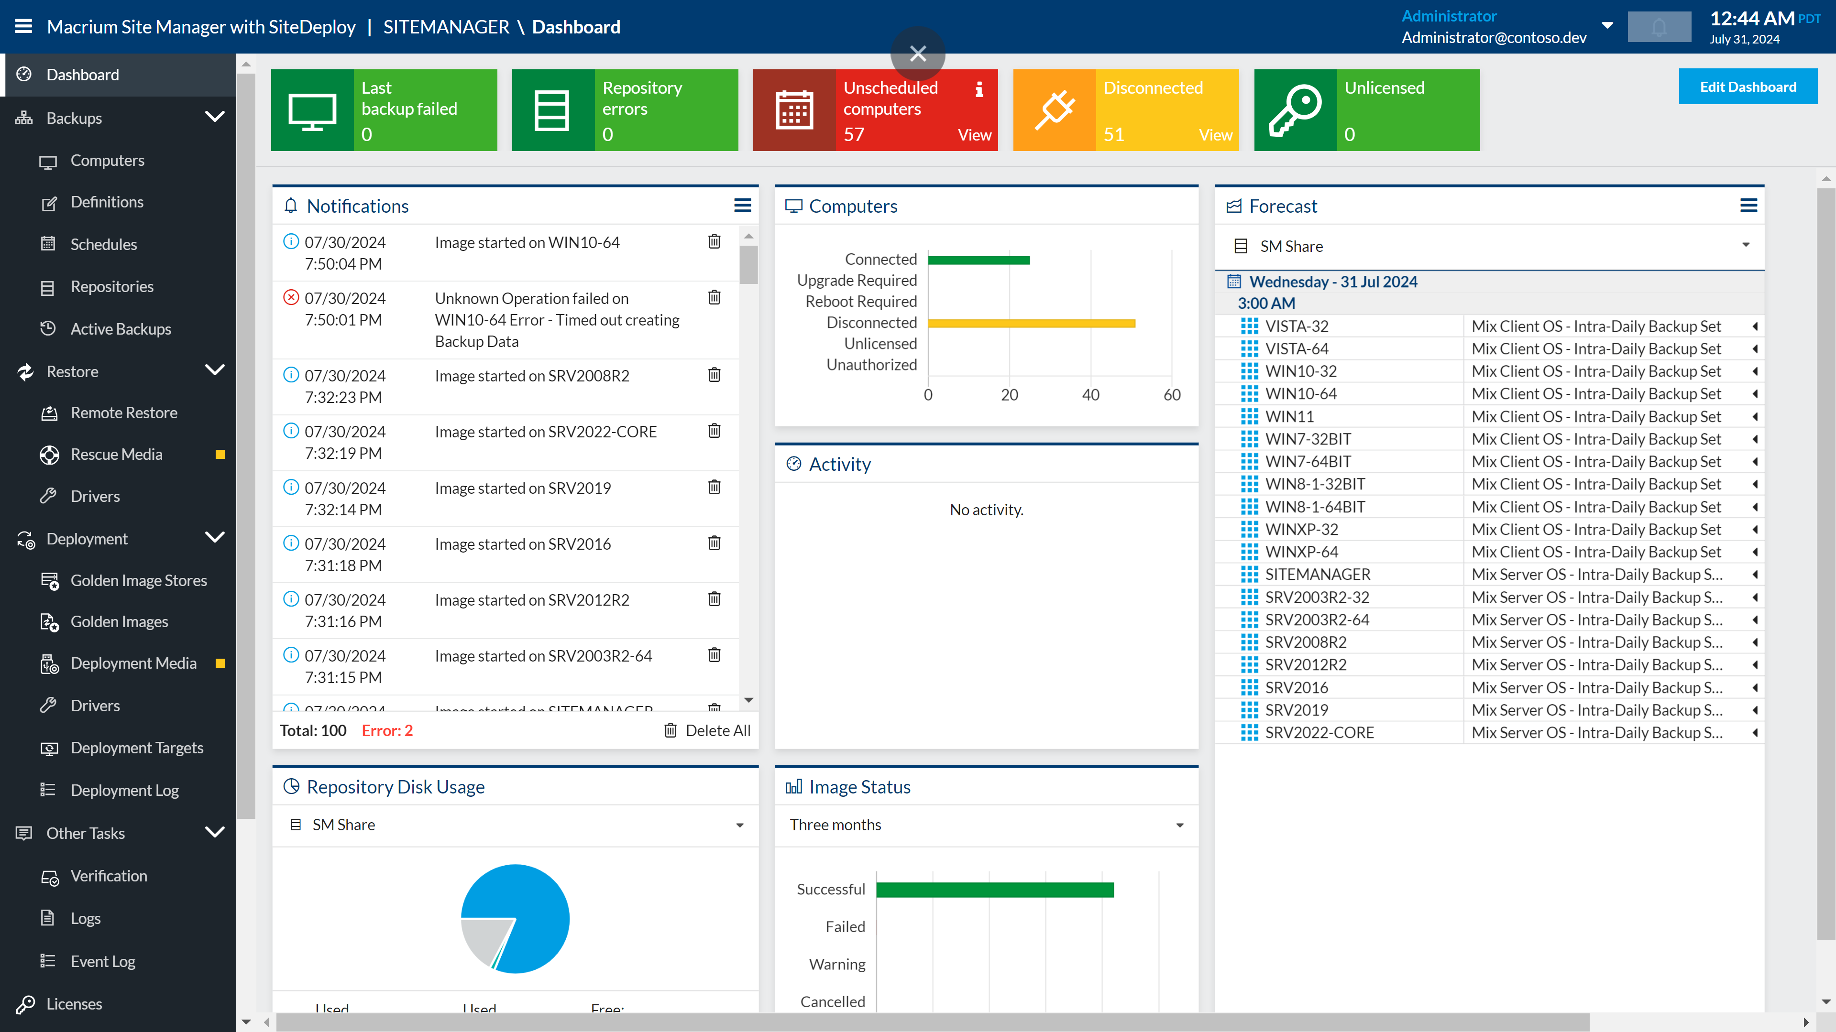Switch to the Dashboard view
This screenshot has height=1032, width=1836.
(x=83, y=74)
